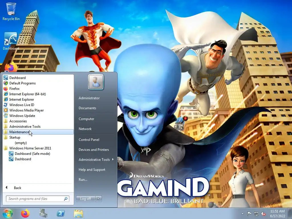Image resolution: width=292 pixels, height=219 pixels.
Task: Open the shutdown options arrow next to Log off
Action: pyautogui.click(x=98, y=199)
